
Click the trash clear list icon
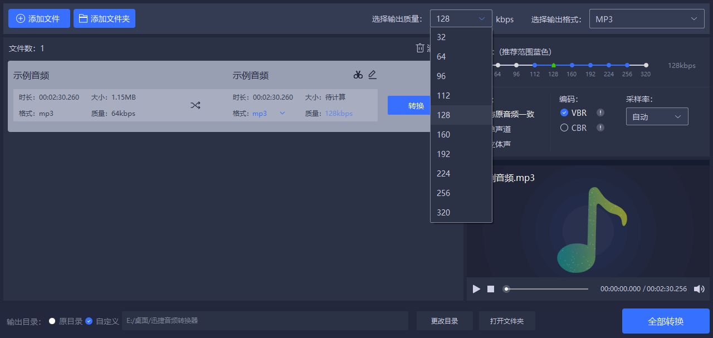pyautogui.click(x=420, y=48)
